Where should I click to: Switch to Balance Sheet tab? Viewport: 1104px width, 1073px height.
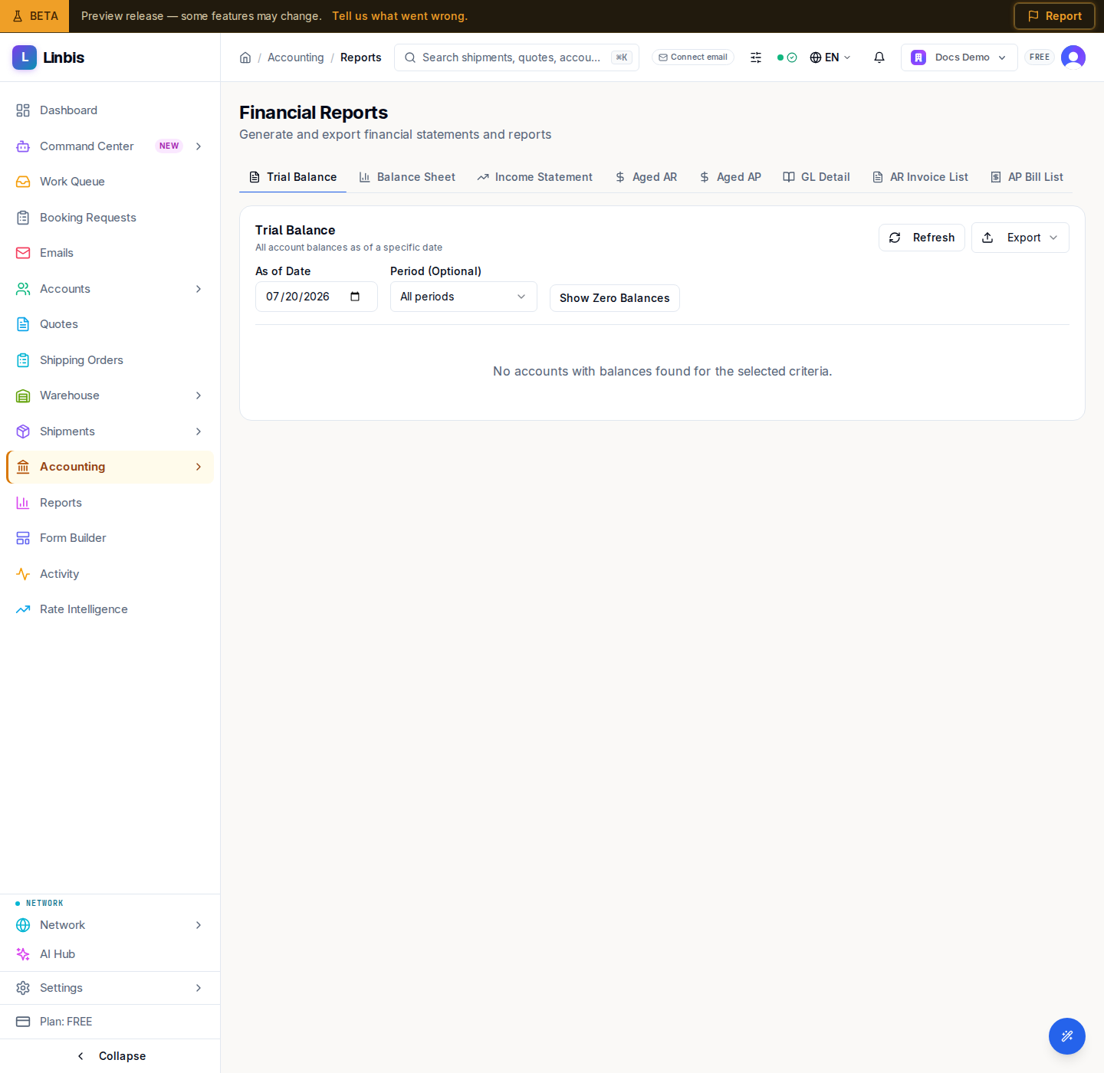pos(407,177)
